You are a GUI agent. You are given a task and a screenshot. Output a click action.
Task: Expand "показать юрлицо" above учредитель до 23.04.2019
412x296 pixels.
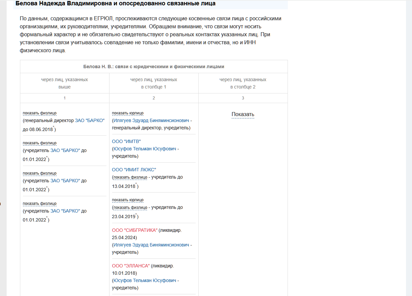pyautogui.click(x=128, y=200)
